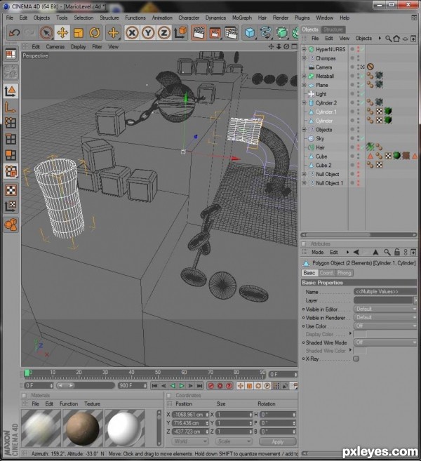
Task: Click search icon in Objects manager
Action: pos(388,39)
